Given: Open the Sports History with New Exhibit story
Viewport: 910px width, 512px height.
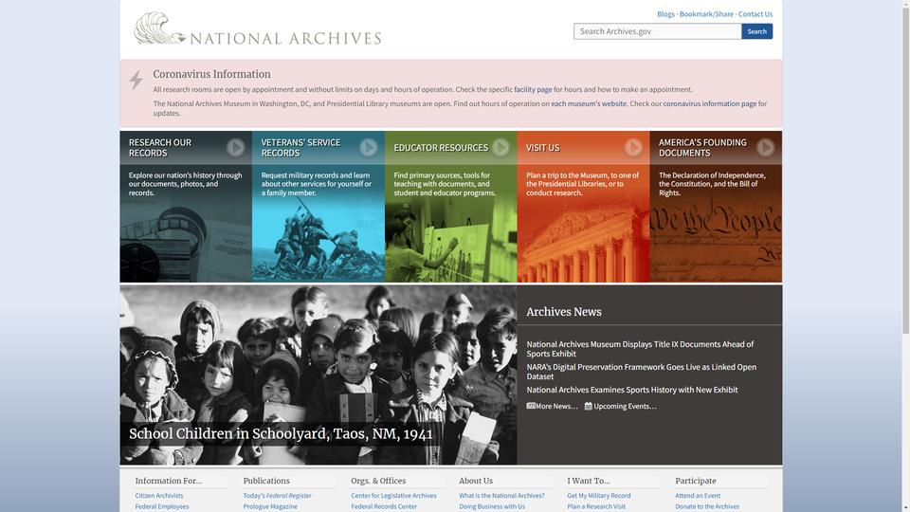Looking at the screenshot, I should coord(632,390).
